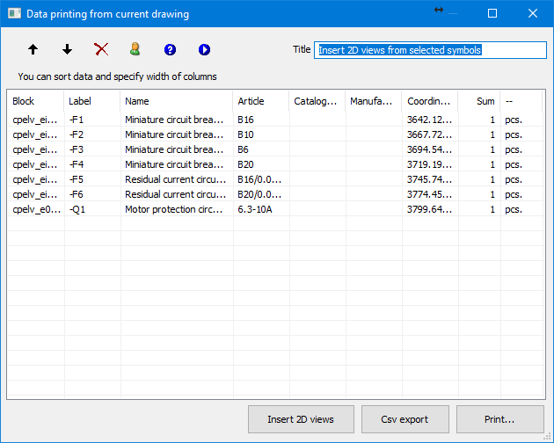This screenshot has height=443, width=554.
Task: Select the -F3 label cell
Action: 92,149
